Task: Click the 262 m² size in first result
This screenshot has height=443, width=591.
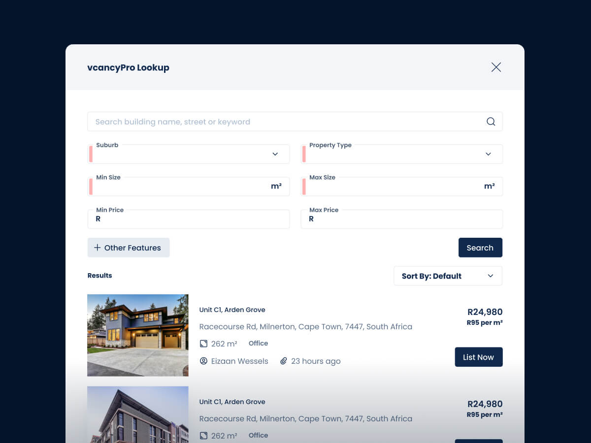Action: 224,344
